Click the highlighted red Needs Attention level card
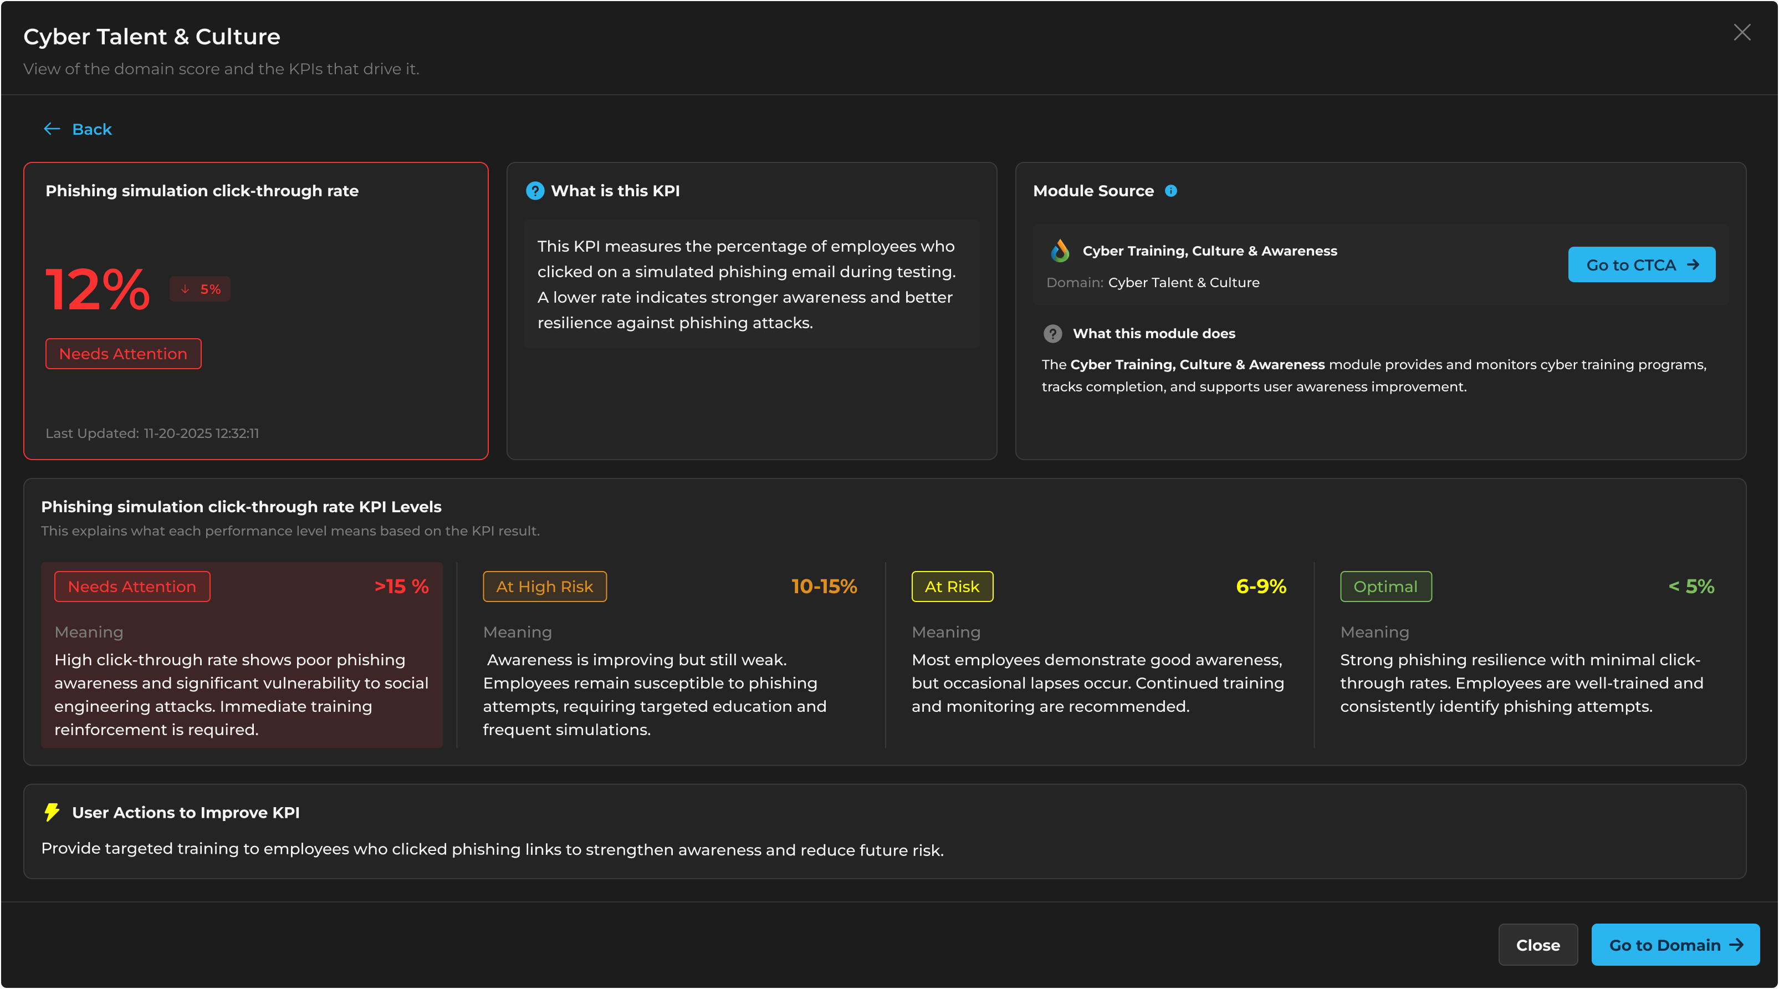Screen dimensions: 1779x989 [242, 684]
